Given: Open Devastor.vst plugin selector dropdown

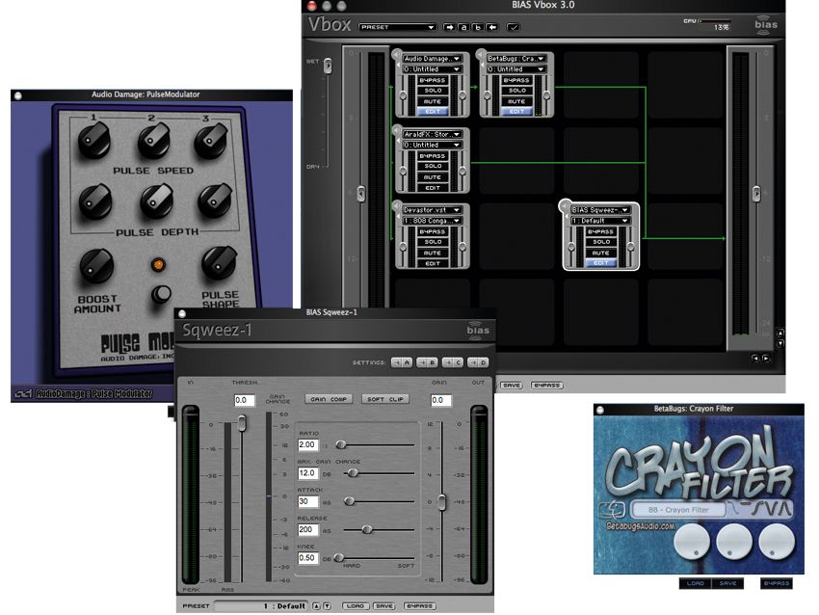Looking at the screenshot, I should point(432,210).
